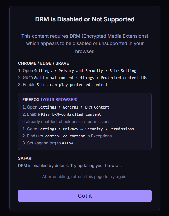Click the kagane.org site name
Screen dimensions: 169x216
(x=45, y=143)
